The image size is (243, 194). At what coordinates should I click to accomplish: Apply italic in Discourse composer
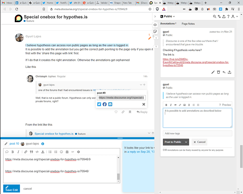[18, 152]
